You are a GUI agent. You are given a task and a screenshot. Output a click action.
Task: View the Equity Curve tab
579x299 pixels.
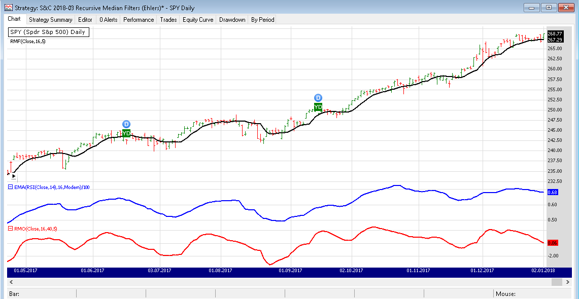coord(198,20)
